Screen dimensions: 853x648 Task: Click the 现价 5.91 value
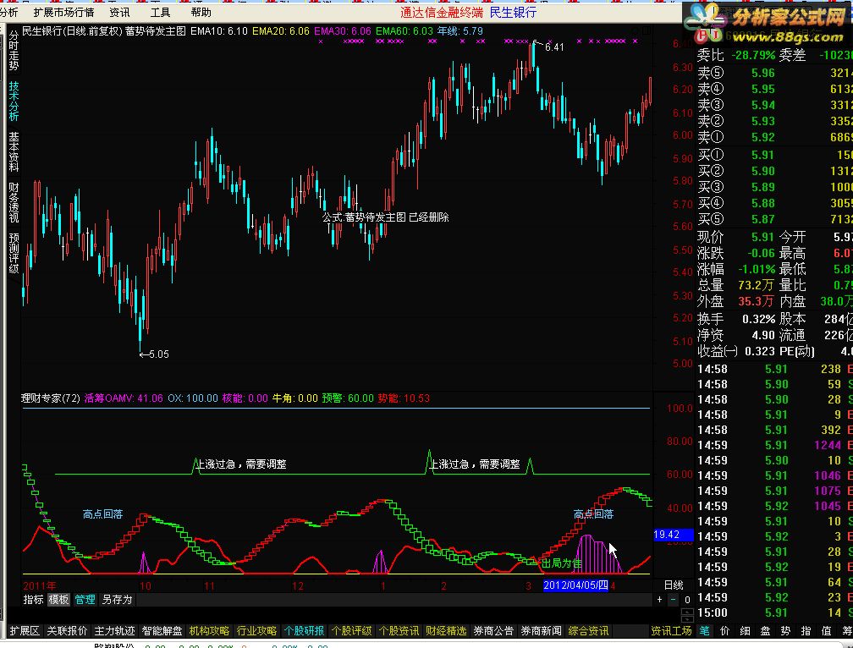coord(762,237)
